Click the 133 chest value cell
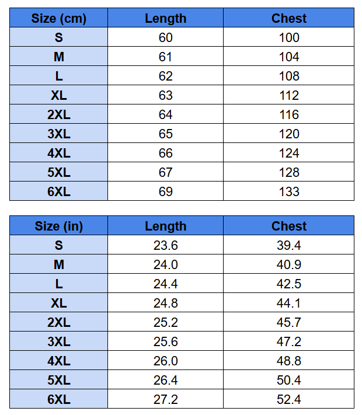 pyautogui.click(x=288, y=191)
